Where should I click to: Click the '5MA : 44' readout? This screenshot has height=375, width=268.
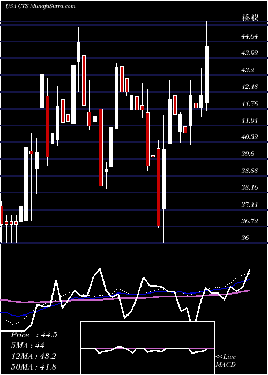pyautogui.click(x=27, y=346)
